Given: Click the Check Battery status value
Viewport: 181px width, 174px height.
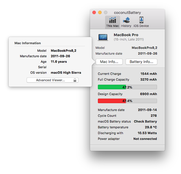Looking at the screenshot, I should pyautogui.click(x=145, y=121).
